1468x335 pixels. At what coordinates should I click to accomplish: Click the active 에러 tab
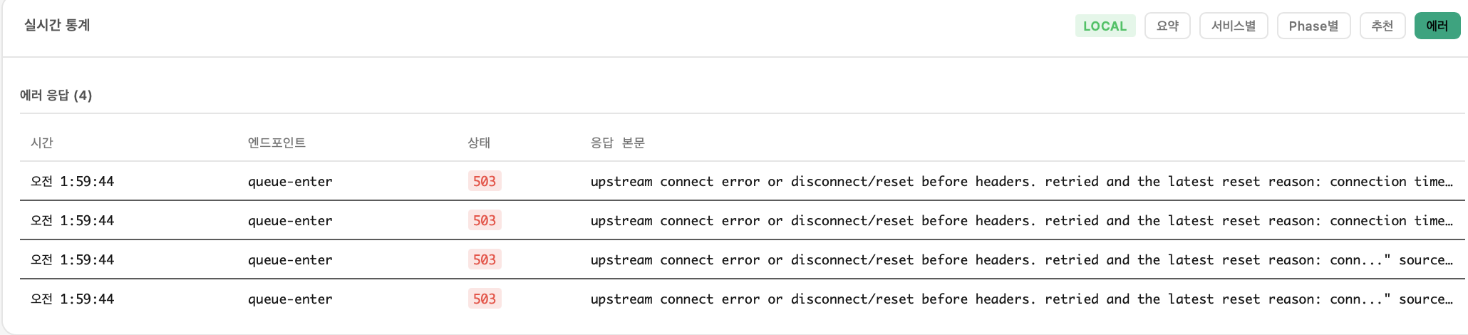click(x=1437, y=26)
